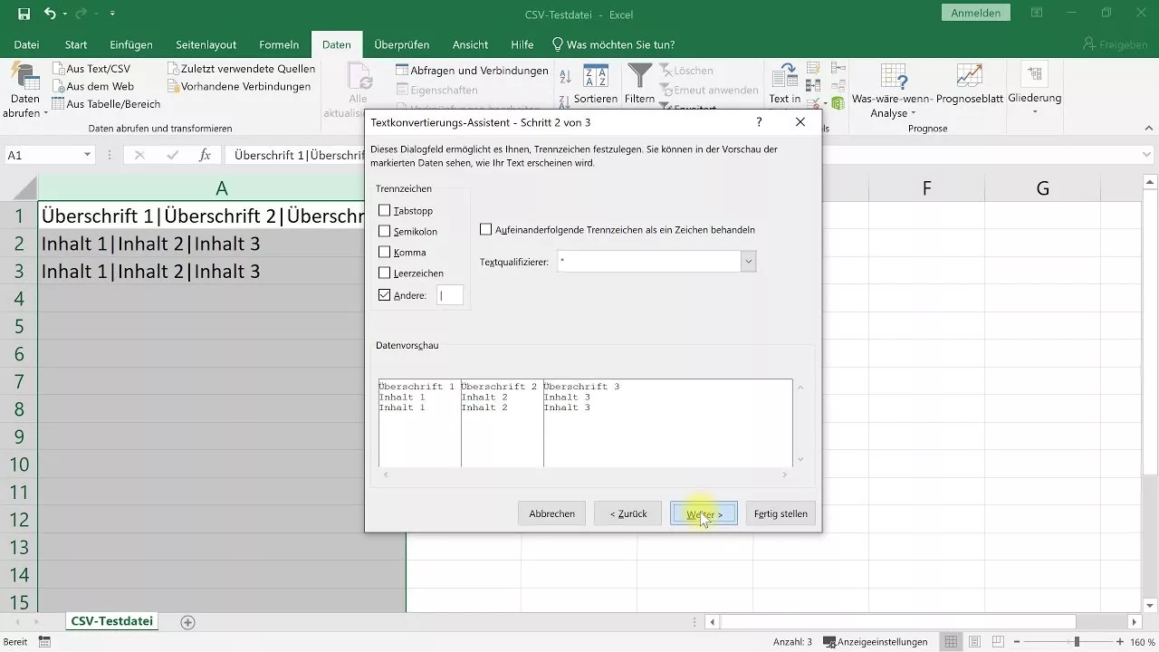
Task: Switch to the Überprüfen ribbon tab
Action: (x=401, y=44)
